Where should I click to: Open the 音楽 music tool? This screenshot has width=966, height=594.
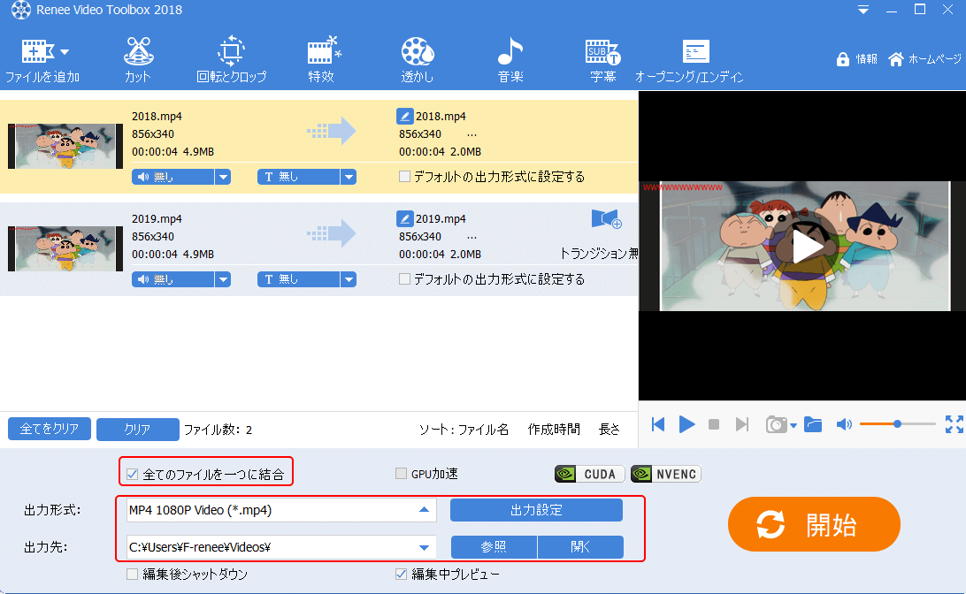[510, 60]
